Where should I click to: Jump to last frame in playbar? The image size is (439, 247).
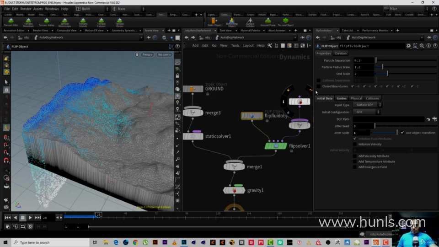point(38,218)
